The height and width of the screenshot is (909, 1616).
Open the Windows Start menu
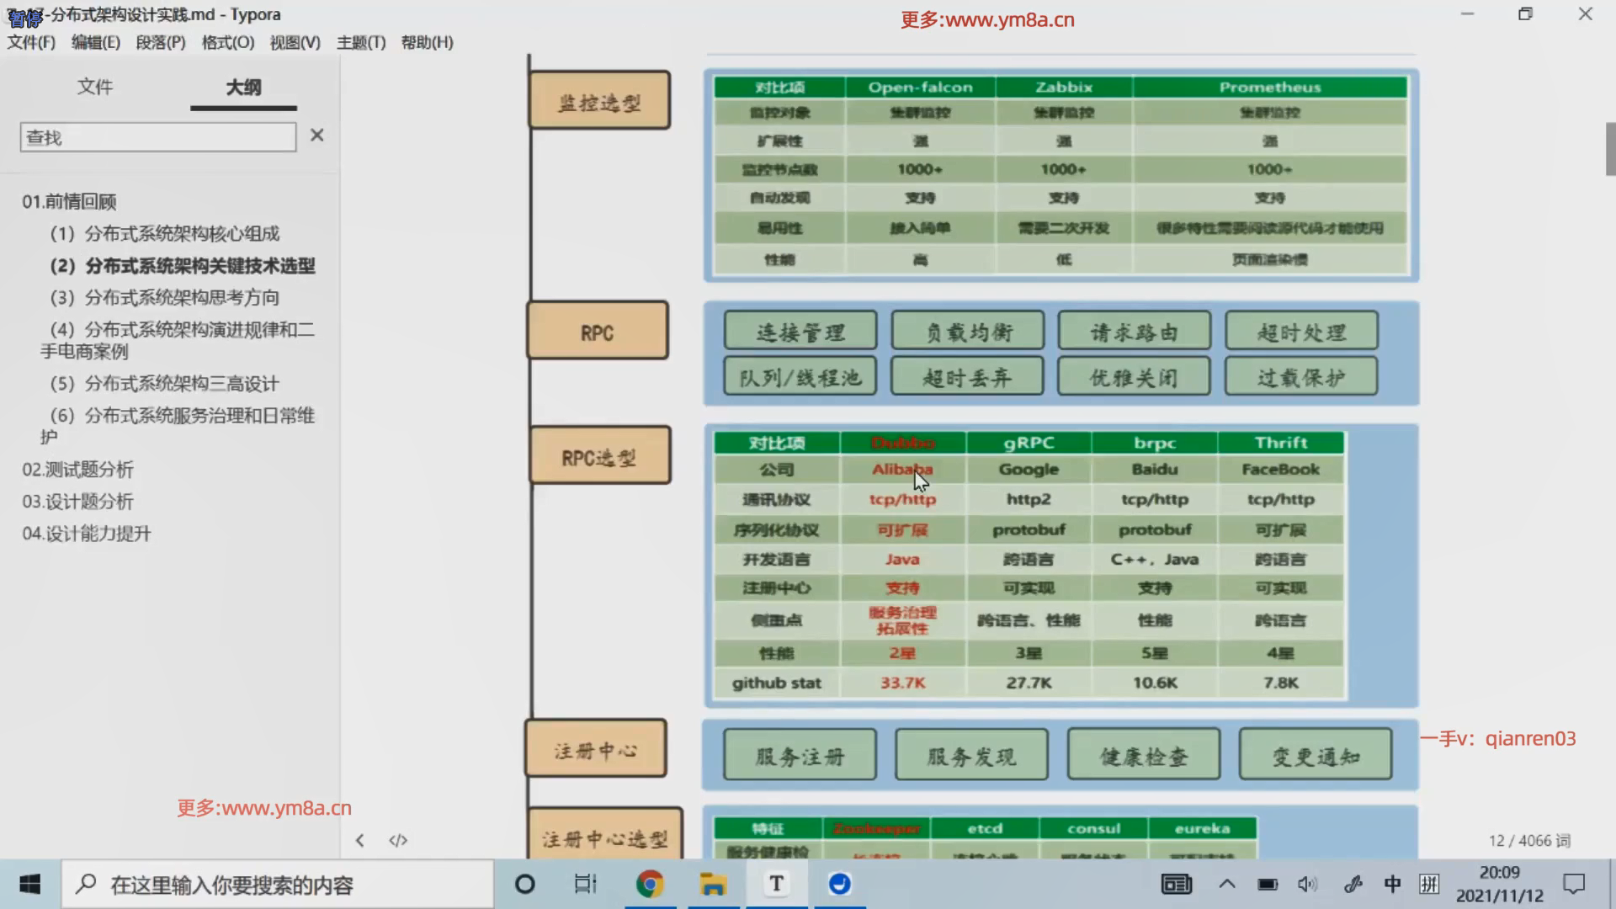30,884
